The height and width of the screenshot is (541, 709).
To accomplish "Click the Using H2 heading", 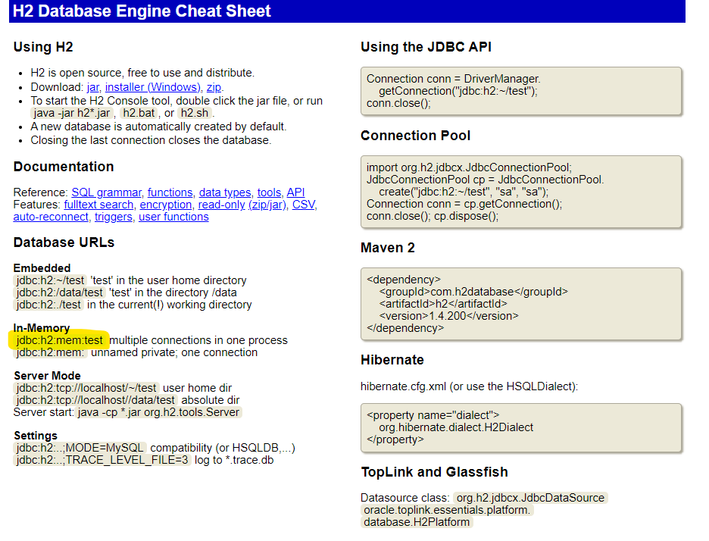I will 43,47.
